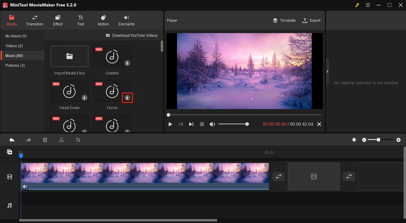Zoom in the timeline with plus

click(398, 140)
